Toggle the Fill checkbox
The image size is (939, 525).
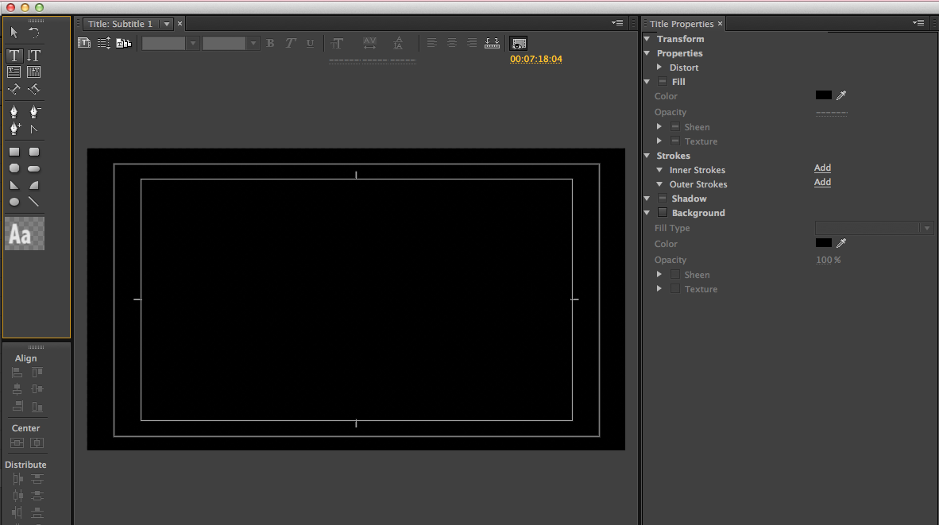[663, 82]
